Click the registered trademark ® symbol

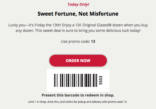click(110, 25)
